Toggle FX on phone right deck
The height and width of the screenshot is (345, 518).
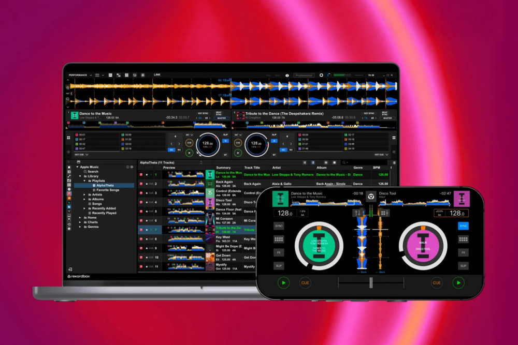click(463, 252)
